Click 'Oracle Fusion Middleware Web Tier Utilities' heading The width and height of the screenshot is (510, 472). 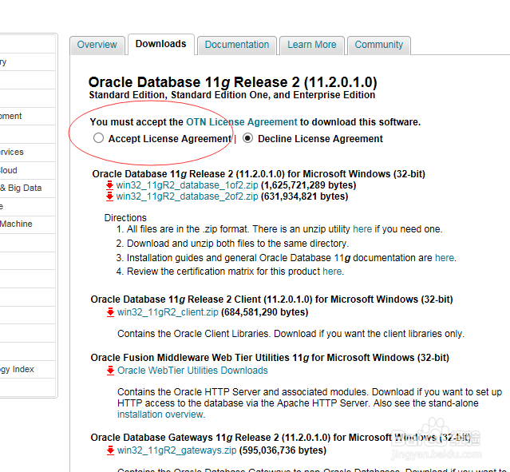(270, 358)
